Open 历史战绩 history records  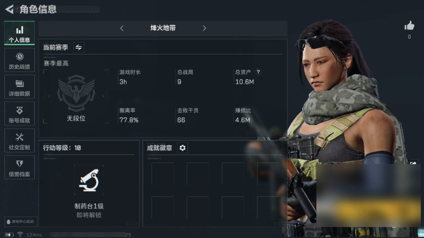pyautogui.click(x=19, y=60)
